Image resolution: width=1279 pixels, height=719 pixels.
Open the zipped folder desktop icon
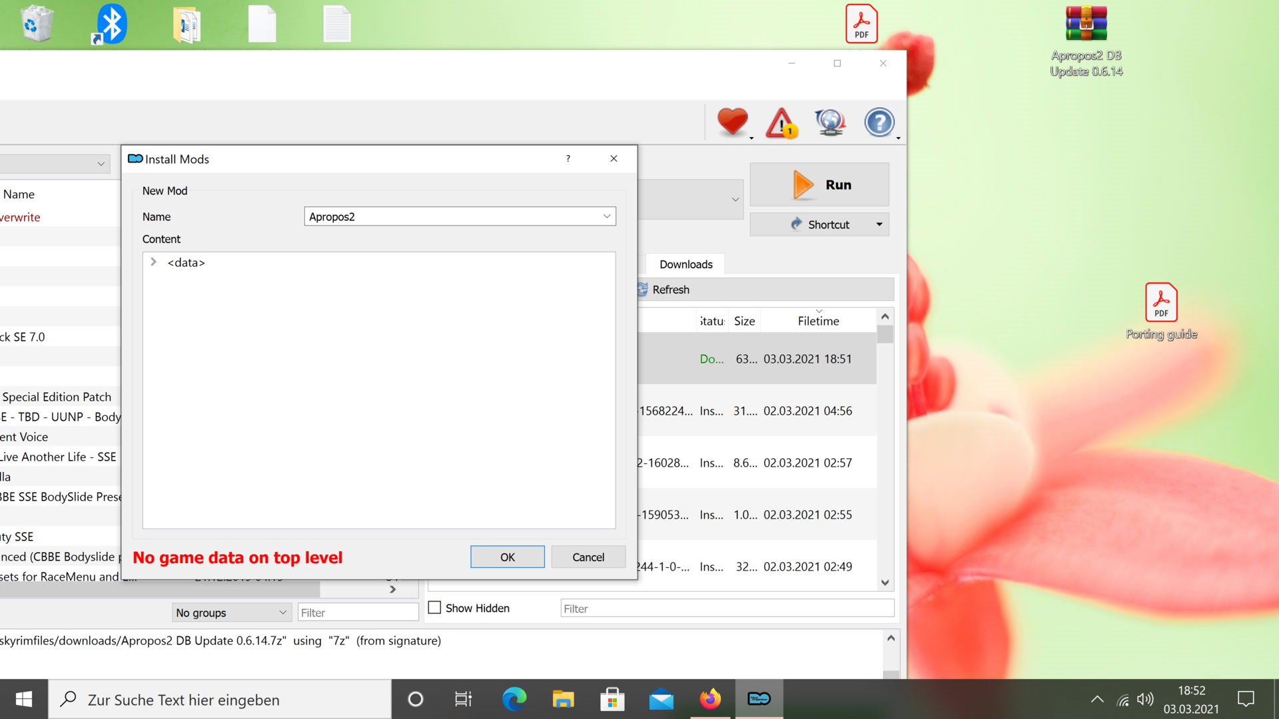(x=187, y=24)
